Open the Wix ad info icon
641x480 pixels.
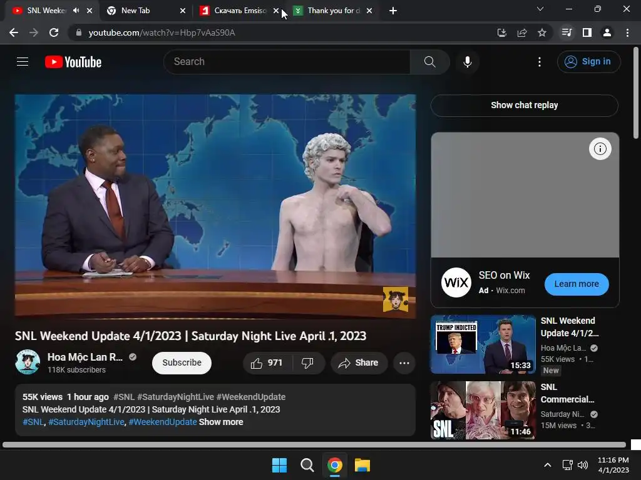pyautogui.click(x=600, y=149)
